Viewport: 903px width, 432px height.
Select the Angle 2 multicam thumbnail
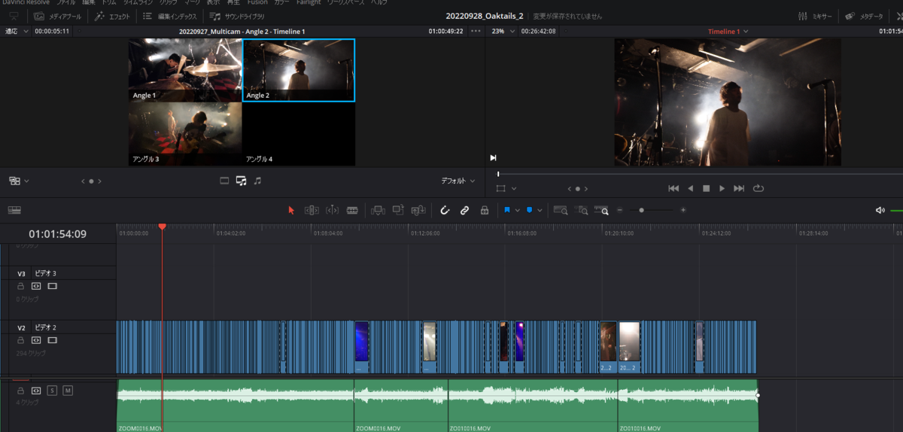(x=298, y=70)
